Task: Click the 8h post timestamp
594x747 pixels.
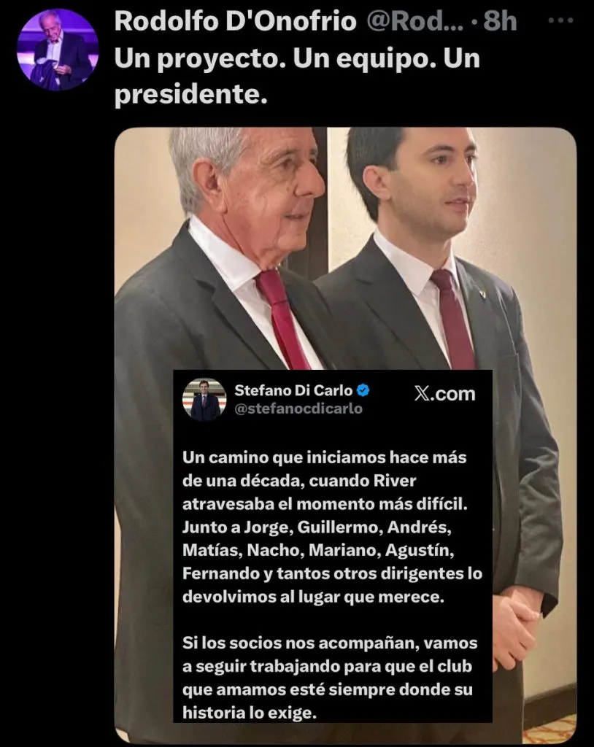Action: point(500,22)
